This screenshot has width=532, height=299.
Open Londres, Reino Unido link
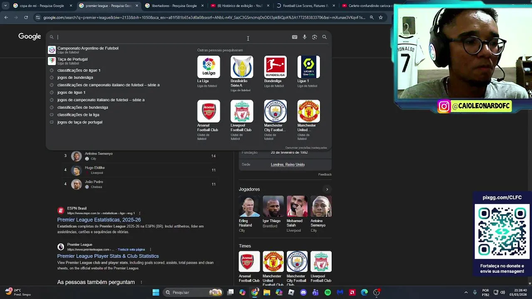click(x=288, y=165)
